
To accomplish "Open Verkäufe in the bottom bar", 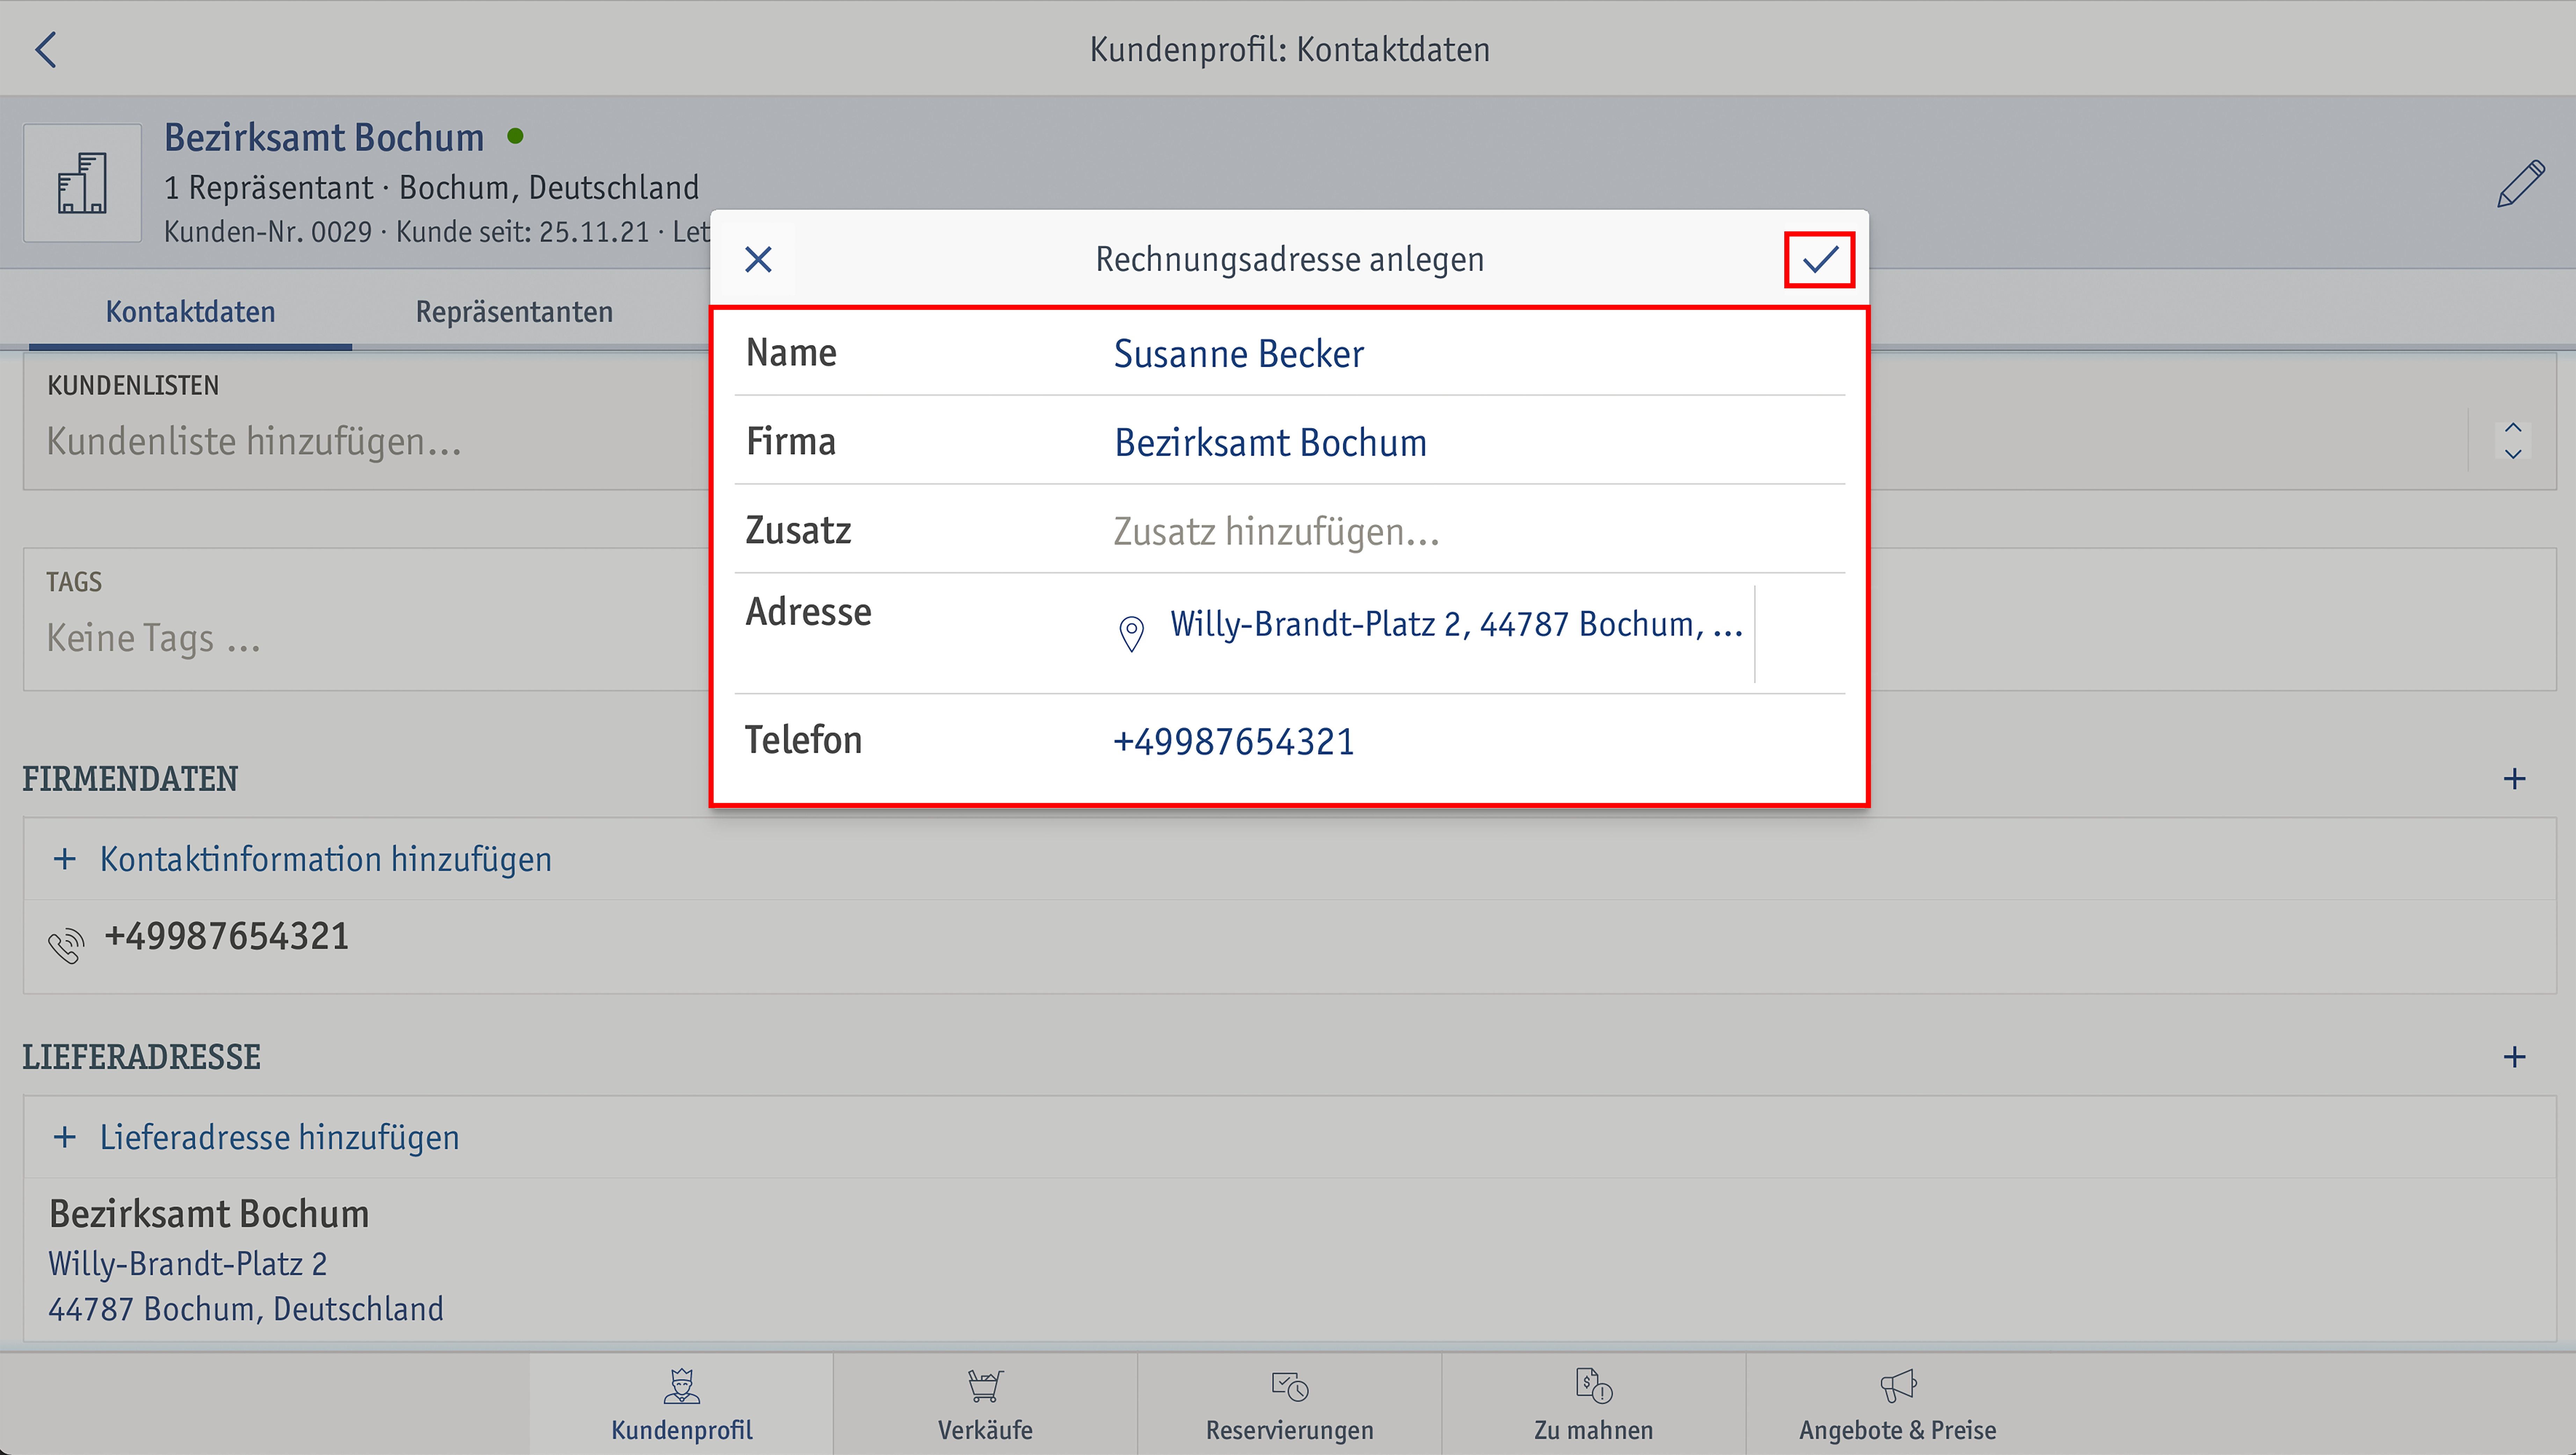I will pyautogui.click(x=985, y=1404).
